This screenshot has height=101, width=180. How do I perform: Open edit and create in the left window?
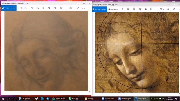[x=71, y=8]
